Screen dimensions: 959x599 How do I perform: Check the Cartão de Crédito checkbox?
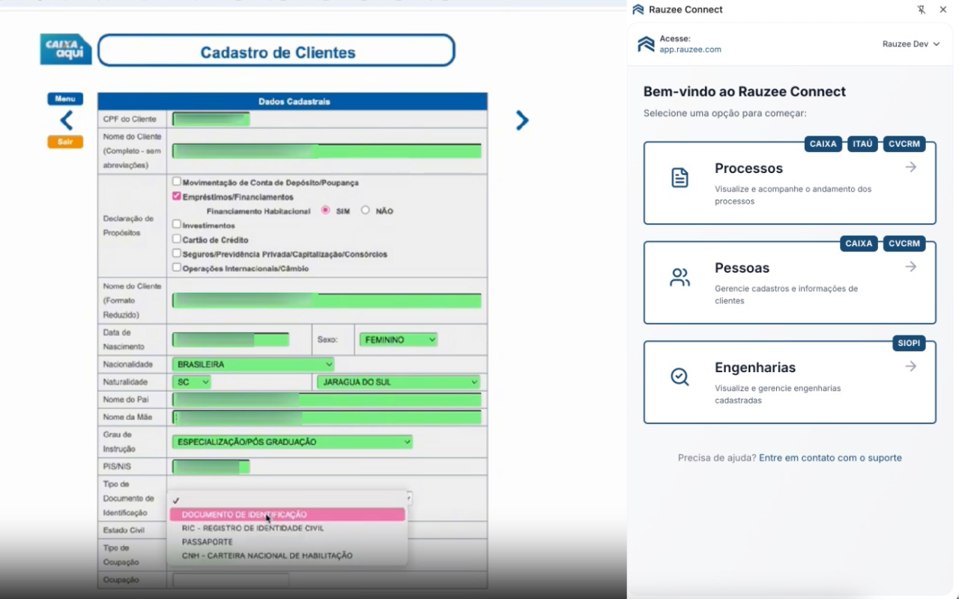[x=177, y=239]
